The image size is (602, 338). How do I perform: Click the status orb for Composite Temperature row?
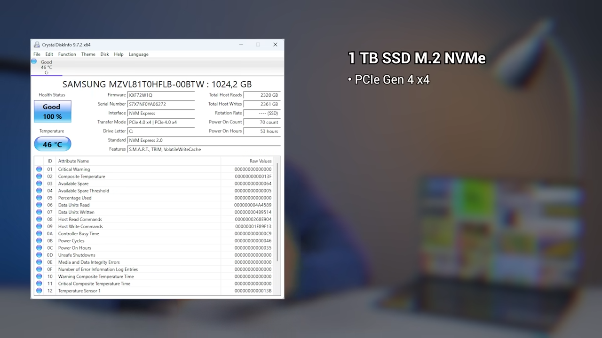pyautogui.click(x=39, y=177)
